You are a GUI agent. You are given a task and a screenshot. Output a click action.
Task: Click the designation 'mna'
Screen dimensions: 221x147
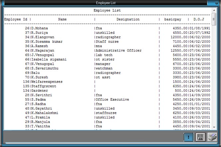click(x=99, y=46)
